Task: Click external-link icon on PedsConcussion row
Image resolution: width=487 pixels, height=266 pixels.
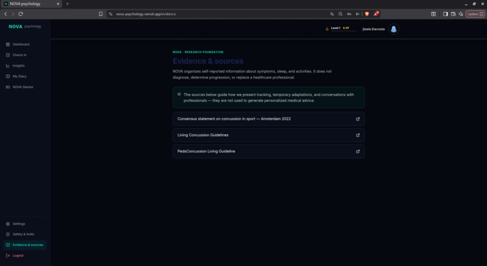Action: pyautogui.click(x=358, y=151)
